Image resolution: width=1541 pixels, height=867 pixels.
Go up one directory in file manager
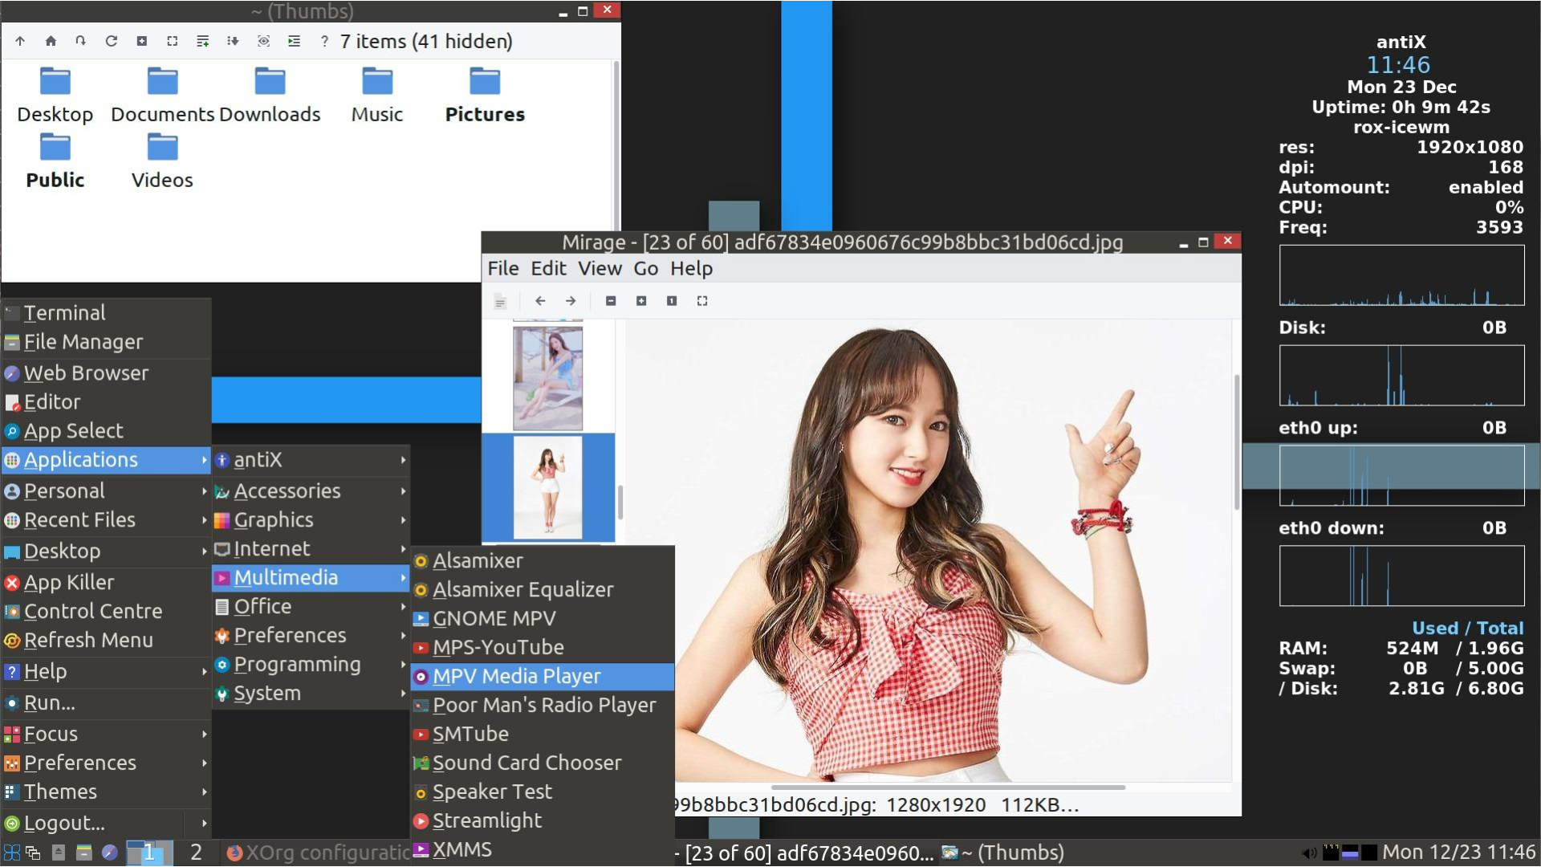coord(20,41)
